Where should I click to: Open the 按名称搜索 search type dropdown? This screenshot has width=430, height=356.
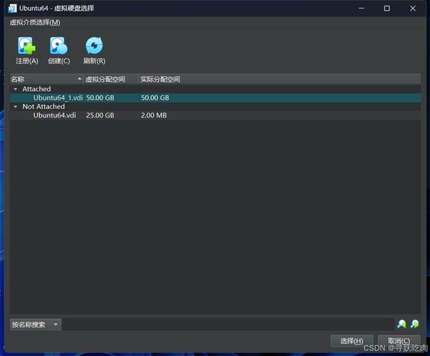(36, 325)
